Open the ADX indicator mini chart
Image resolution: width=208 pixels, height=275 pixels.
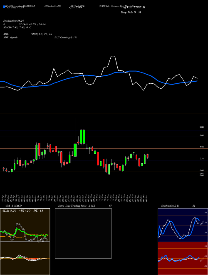pyautogui.click(x=25, y=225)
